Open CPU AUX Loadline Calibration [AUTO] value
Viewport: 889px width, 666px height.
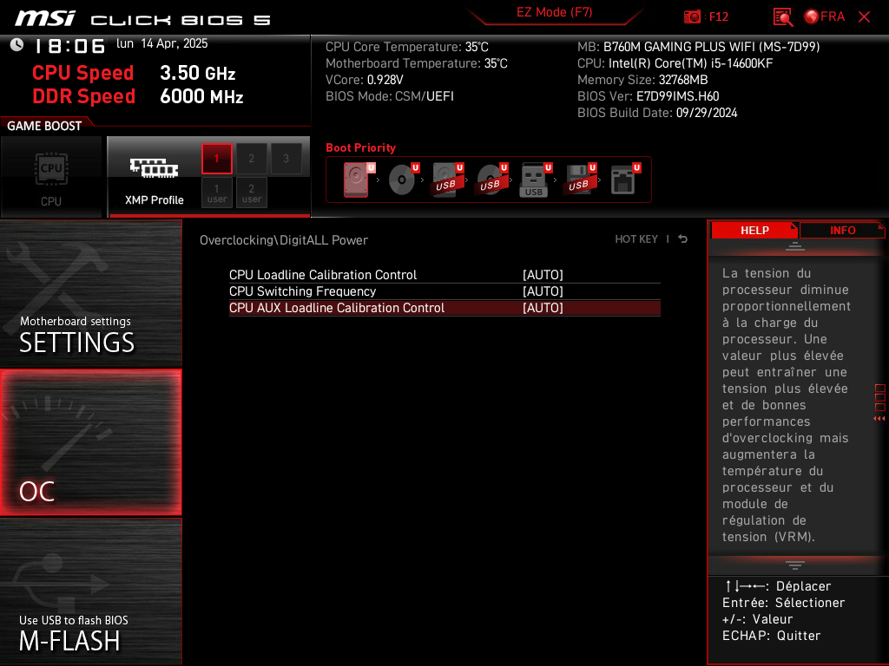click(543, 308)
